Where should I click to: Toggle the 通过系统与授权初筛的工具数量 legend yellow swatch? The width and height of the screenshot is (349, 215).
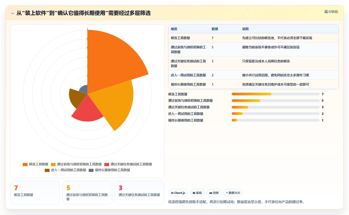point(53,164)
